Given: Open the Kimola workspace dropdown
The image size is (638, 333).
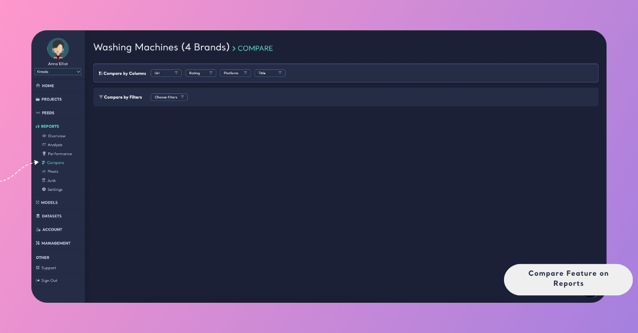Looking at the screenshot, I should pos(58,72).
